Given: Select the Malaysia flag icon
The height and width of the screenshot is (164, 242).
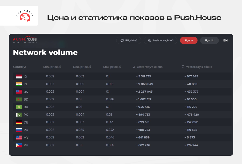Looking at the screenshot, I should (19, 138).
